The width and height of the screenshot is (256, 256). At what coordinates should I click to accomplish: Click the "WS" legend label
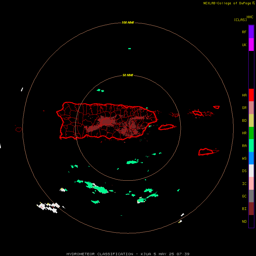[244, 158]
